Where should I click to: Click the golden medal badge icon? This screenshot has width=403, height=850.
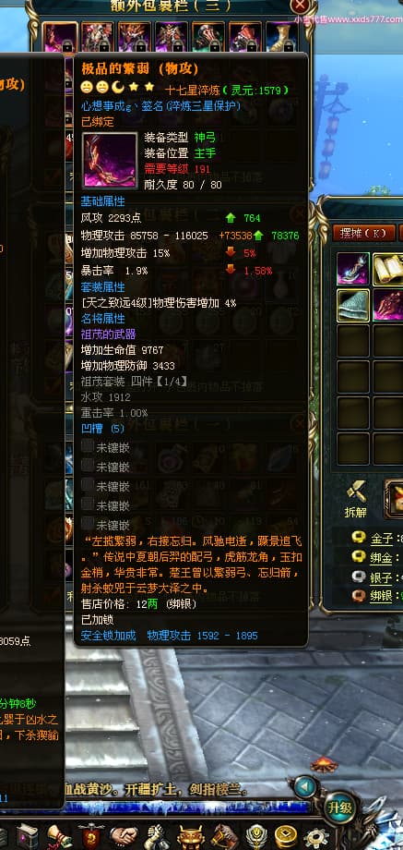[x=255, y=838]
